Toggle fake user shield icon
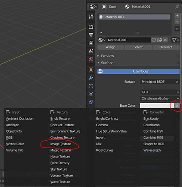The image size is (182, 187). click(x=154, y=40)
